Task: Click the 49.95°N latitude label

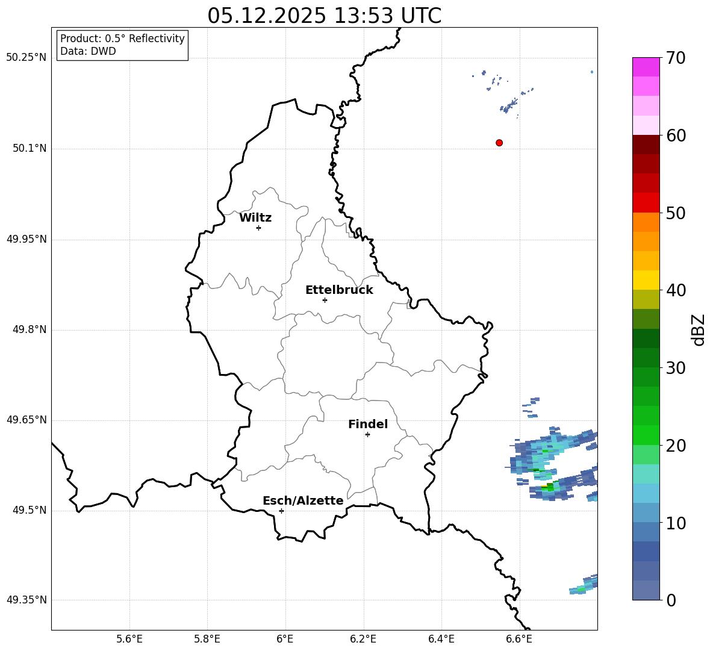Action: coord(26,239)
